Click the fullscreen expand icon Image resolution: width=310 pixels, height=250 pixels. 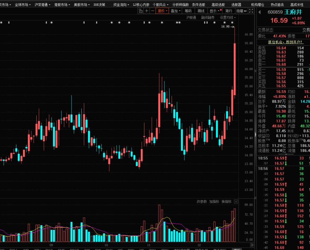coord(251,11)
